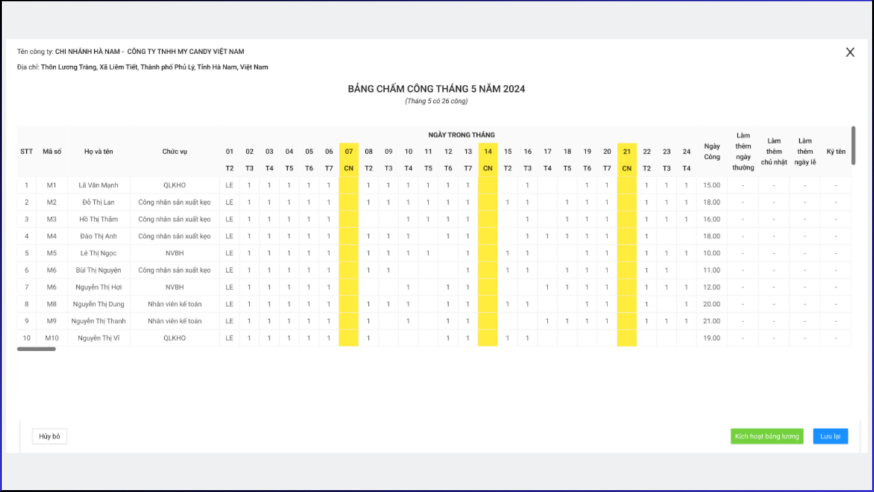Click the Ký tên column header
This screenshot has width=874, height=492.
click(x=836, y=152)
